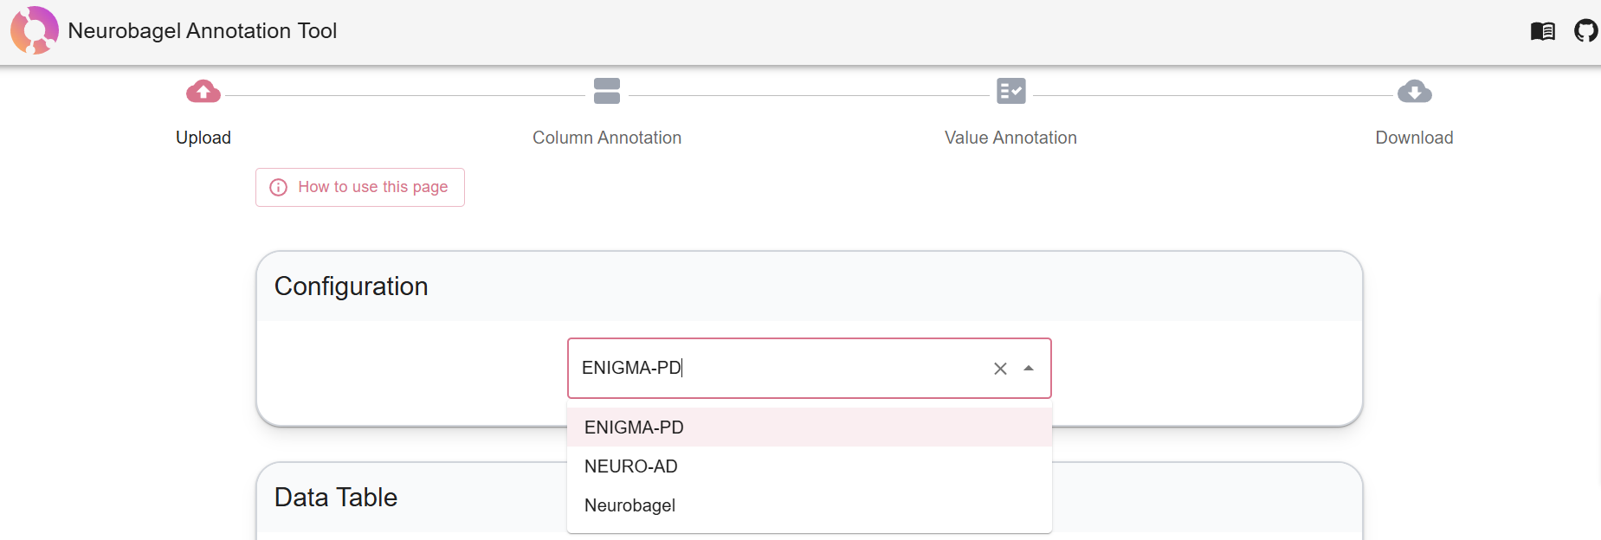Image resolution: width=1601 pixels, height=540 pixels.
Task: Go to the Download step label
Action: 1414,138
